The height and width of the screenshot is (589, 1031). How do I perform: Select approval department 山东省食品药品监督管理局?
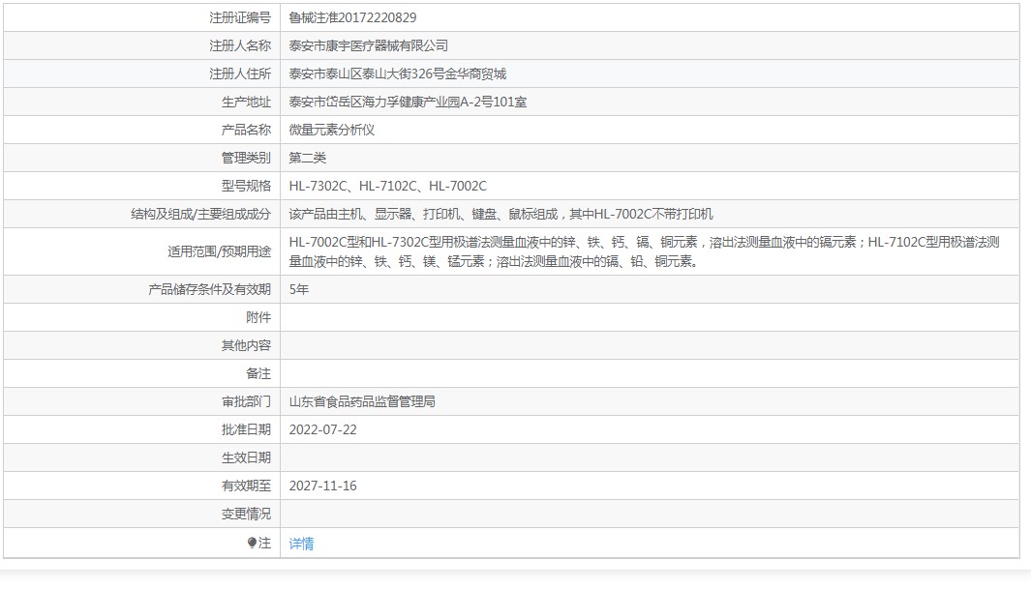(x=362, y=401)
